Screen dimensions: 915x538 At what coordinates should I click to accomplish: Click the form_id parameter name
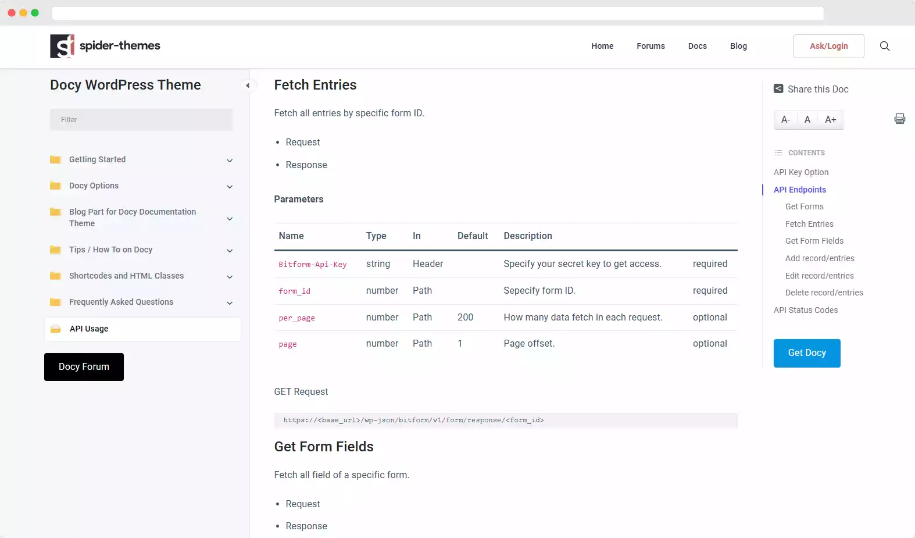click(x=294, y=291)
